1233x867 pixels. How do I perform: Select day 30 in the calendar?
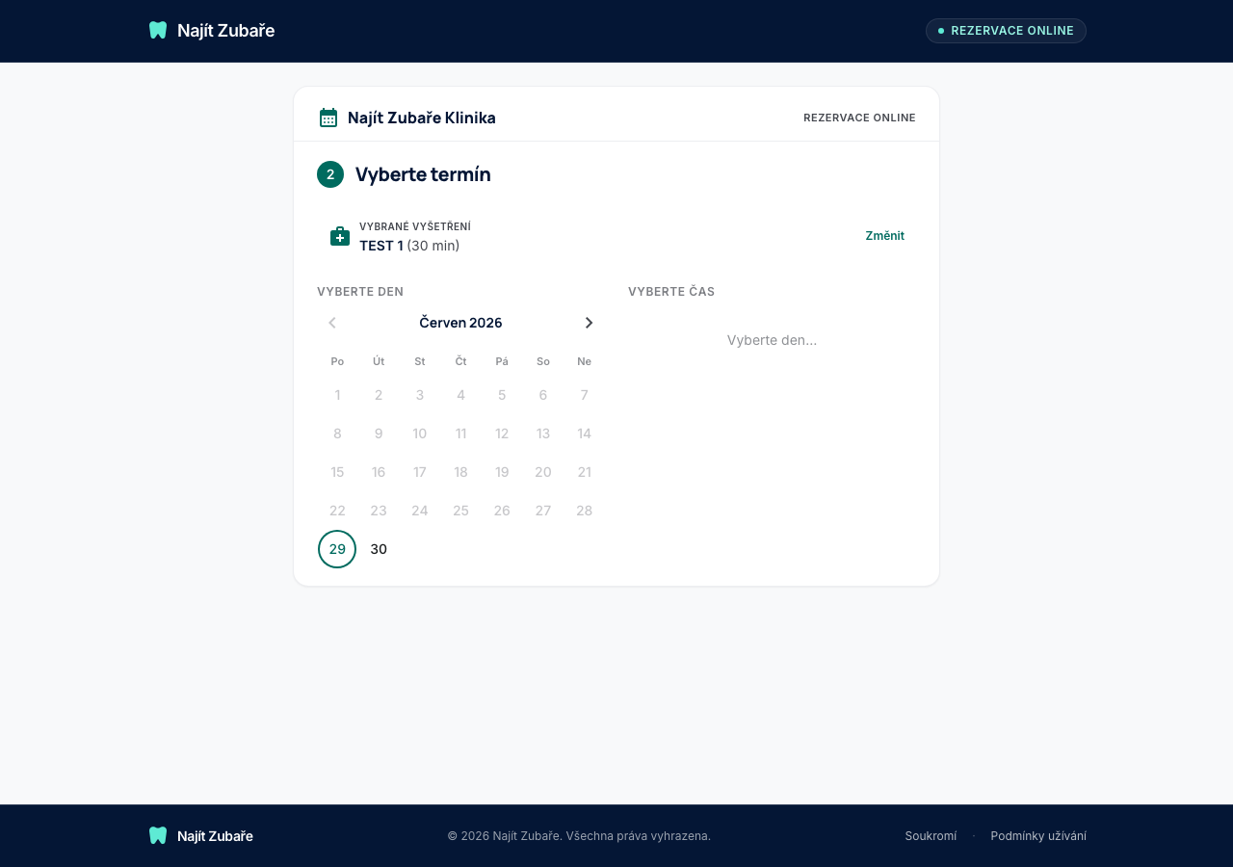(379, 549)
